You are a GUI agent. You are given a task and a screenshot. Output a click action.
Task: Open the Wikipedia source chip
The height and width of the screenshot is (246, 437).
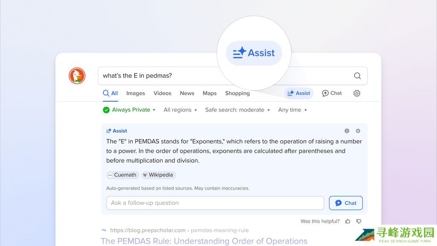click(158, 175)
